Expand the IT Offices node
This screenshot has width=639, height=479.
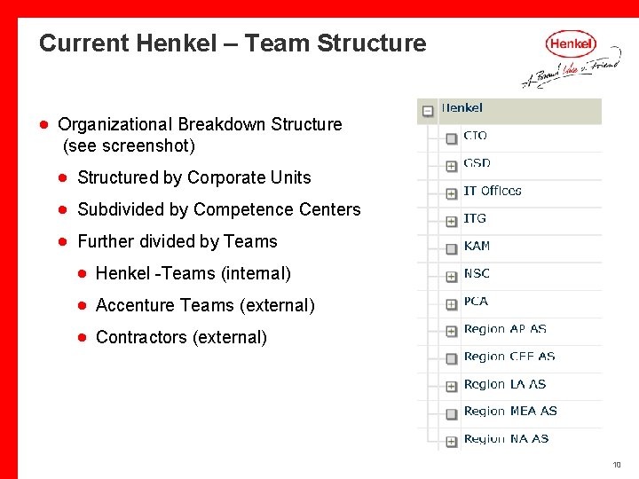point(451,194)
